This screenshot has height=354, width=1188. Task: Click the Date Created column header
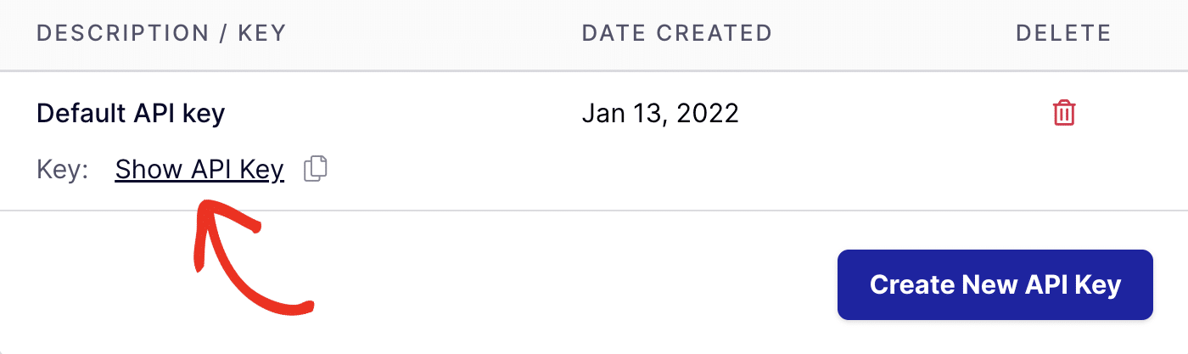[676, 33]
